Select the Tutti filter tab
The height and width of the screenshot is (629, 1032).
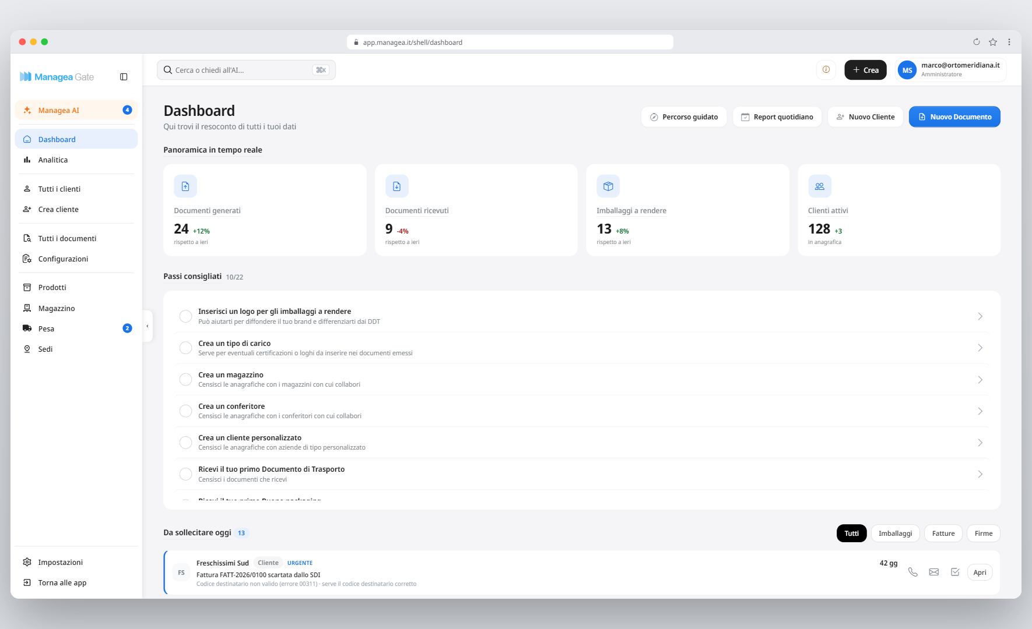tap(851, 533)
